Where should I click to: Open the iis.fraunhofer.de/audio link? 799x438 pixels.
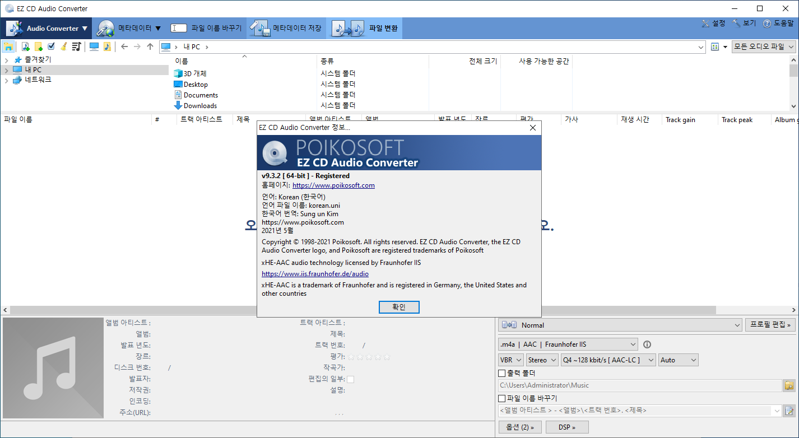pyautogui.click(x=315, y=274)
